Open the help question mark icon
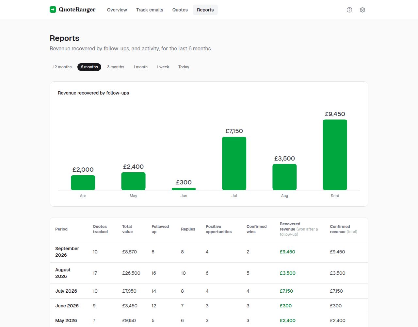 click(x=349, y=10)
